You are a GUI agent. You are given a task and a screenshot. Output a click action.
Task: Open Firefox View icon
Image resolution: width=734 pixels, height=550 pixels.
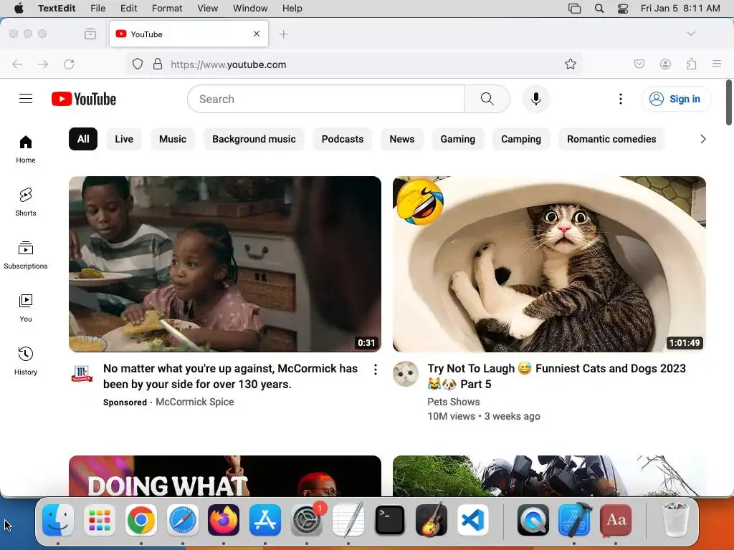pyautogui.click(x=90, y=34)
